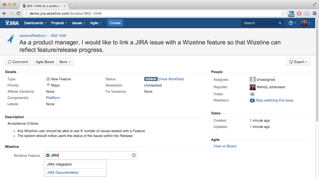Select JIRA Documentation from suggestions
This screenshot has width=319, height=180.
63,173
